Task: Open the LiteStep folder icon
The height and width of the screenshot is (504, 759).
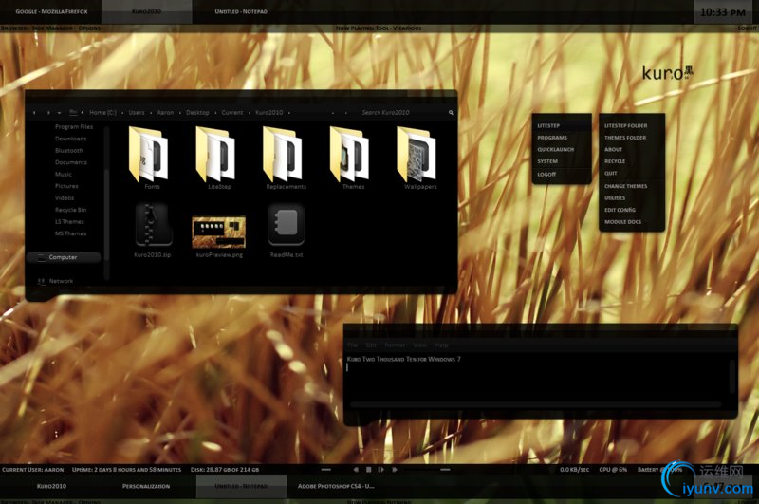Action: pos(216,154)
